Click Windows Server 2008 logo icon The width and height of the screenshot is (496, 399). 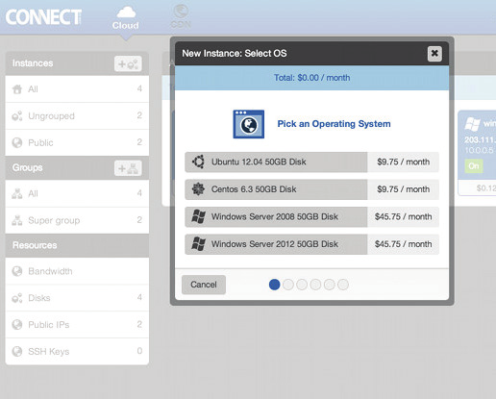198,216
